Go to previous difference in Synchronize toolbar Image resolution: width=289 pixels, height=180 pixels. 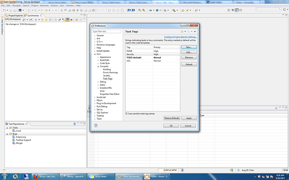point(46,20)
